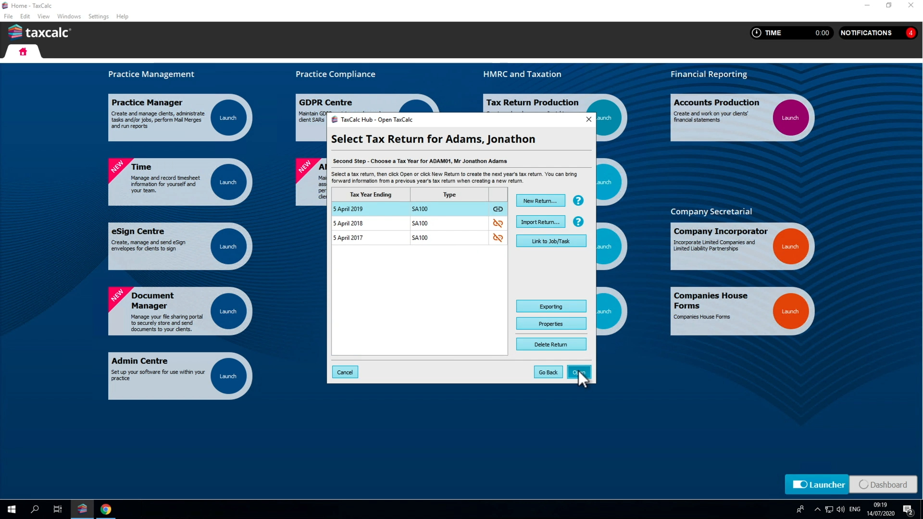
Task: Open Windows Start menu
Action: pos(12,509)
